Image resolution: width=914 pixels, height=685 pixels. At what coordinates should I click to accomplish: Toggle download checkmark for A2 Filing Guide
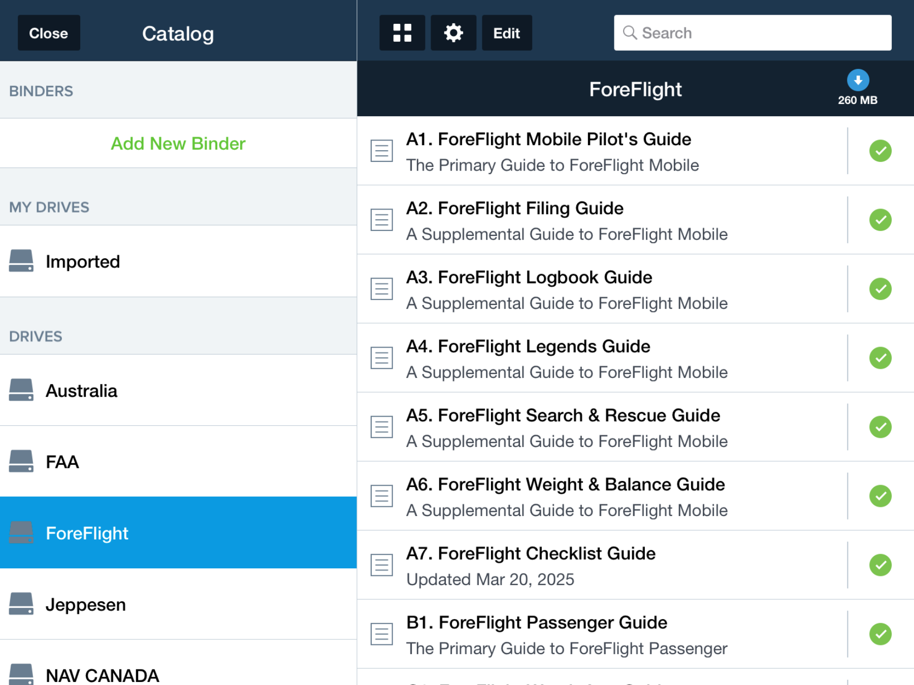[880, 220]
